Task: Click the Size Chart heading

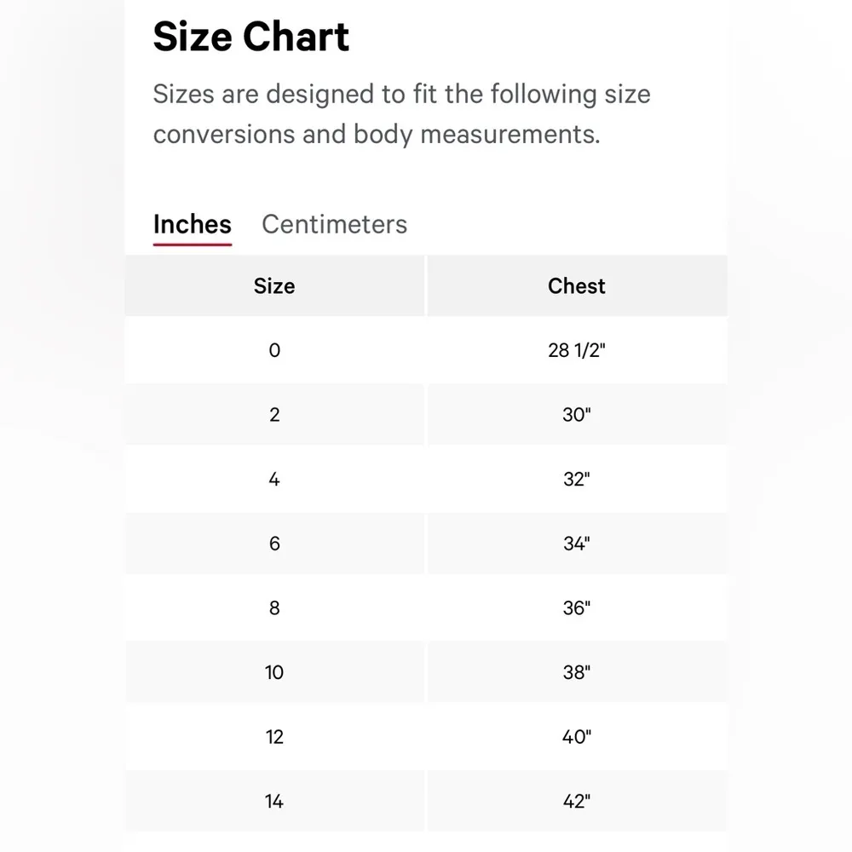Action: pyautogui.click(x=251, y=37)
